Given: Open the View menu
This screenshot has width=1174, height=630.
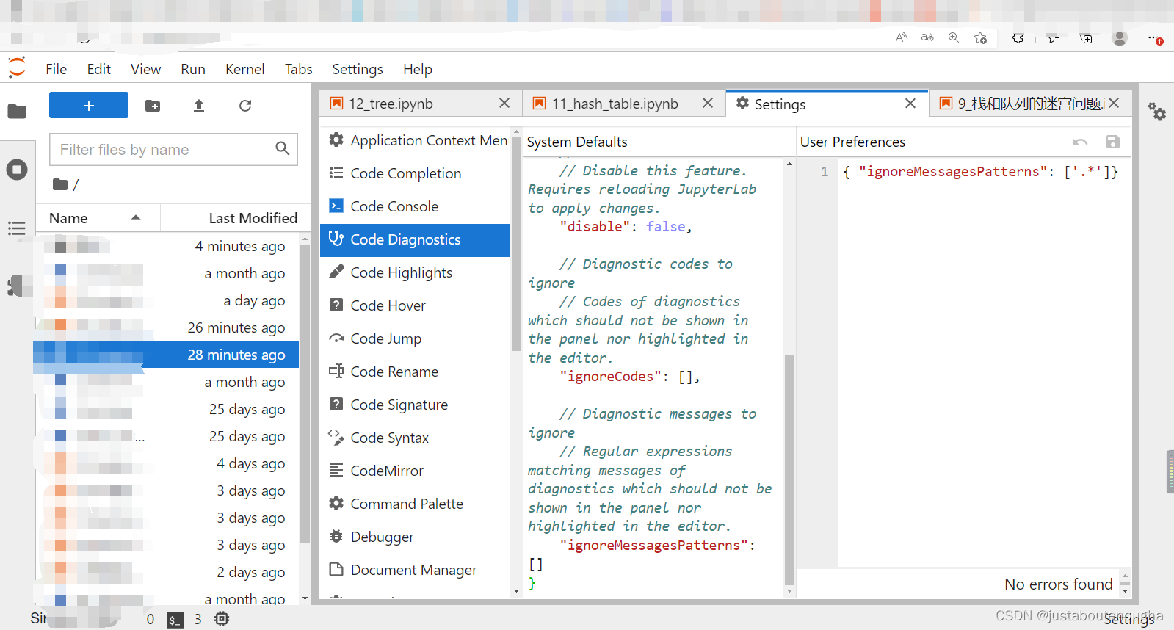Looking at the screenshot, I should (145, 69).
